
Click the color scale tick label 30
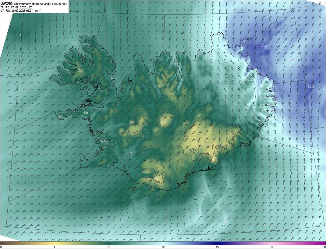point(271,247)
